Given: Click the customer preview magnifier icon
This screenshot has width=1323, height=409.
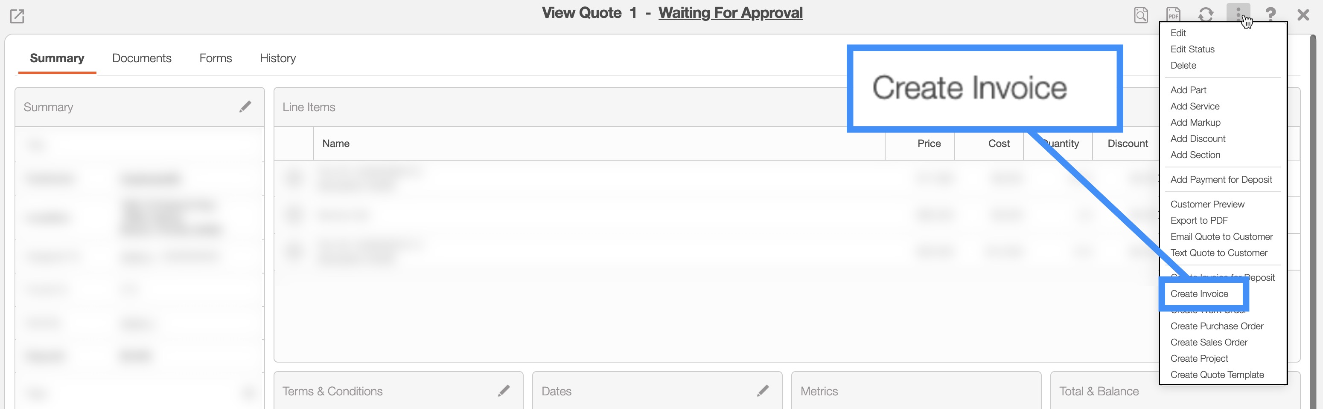Looking at the screenshot, I should click(x=1141, y=15).
